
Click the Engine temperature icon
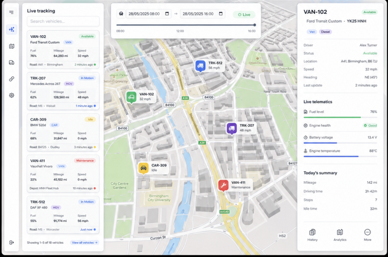[x=306, y=151]
